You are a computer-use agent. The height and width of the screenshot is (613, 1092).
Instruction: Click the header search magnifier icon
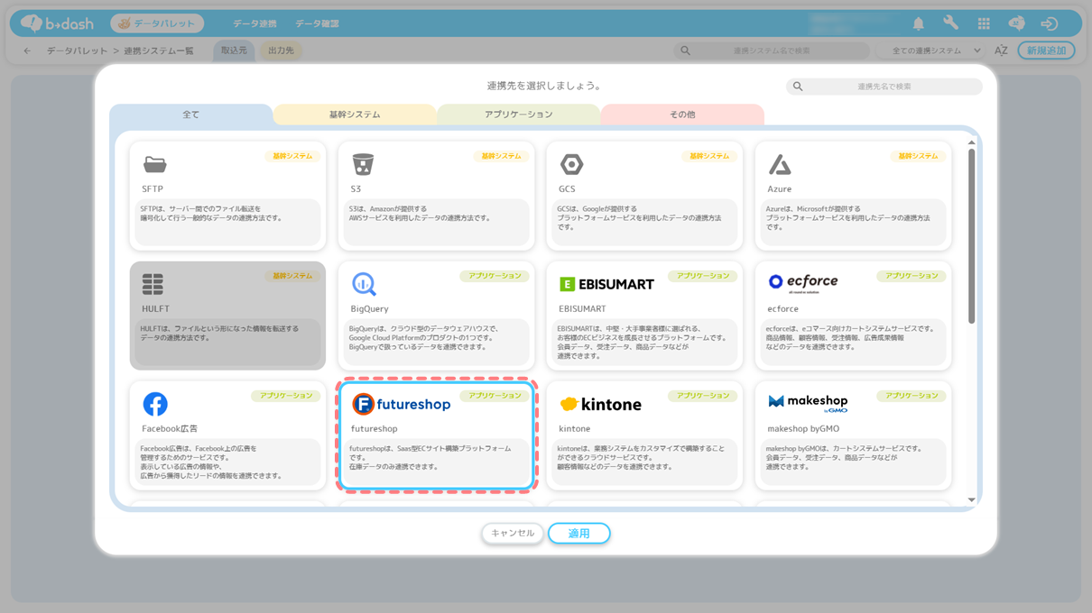pyautogui.click(x=685, y=50)
